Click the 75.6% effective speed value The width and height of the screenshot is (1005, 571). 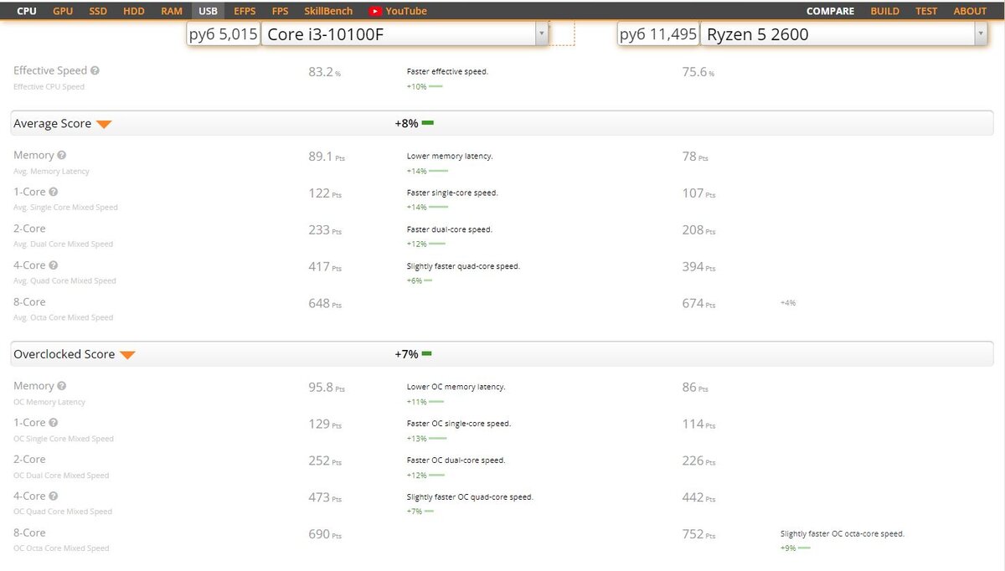point(698,72)
